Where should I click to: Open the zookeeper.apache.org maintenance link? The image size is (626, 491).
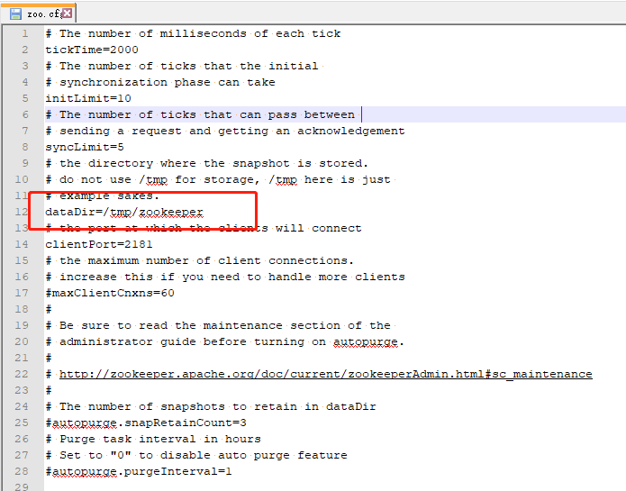(325, 374)
